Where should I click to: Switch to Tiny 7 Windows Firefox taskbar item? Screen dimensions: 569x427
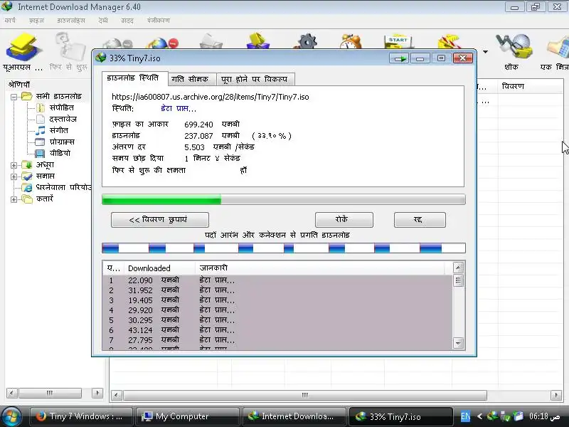point(80,416)
